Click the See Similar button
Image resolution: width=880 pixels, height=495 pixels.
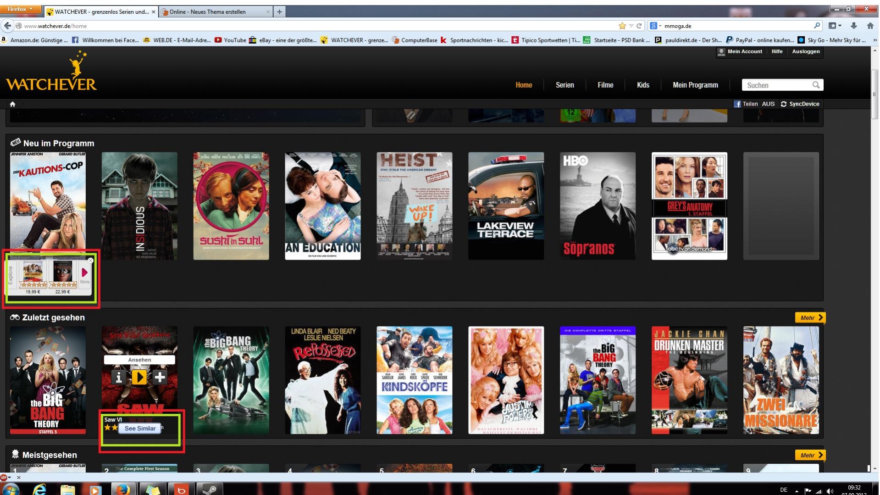(140, 428)
